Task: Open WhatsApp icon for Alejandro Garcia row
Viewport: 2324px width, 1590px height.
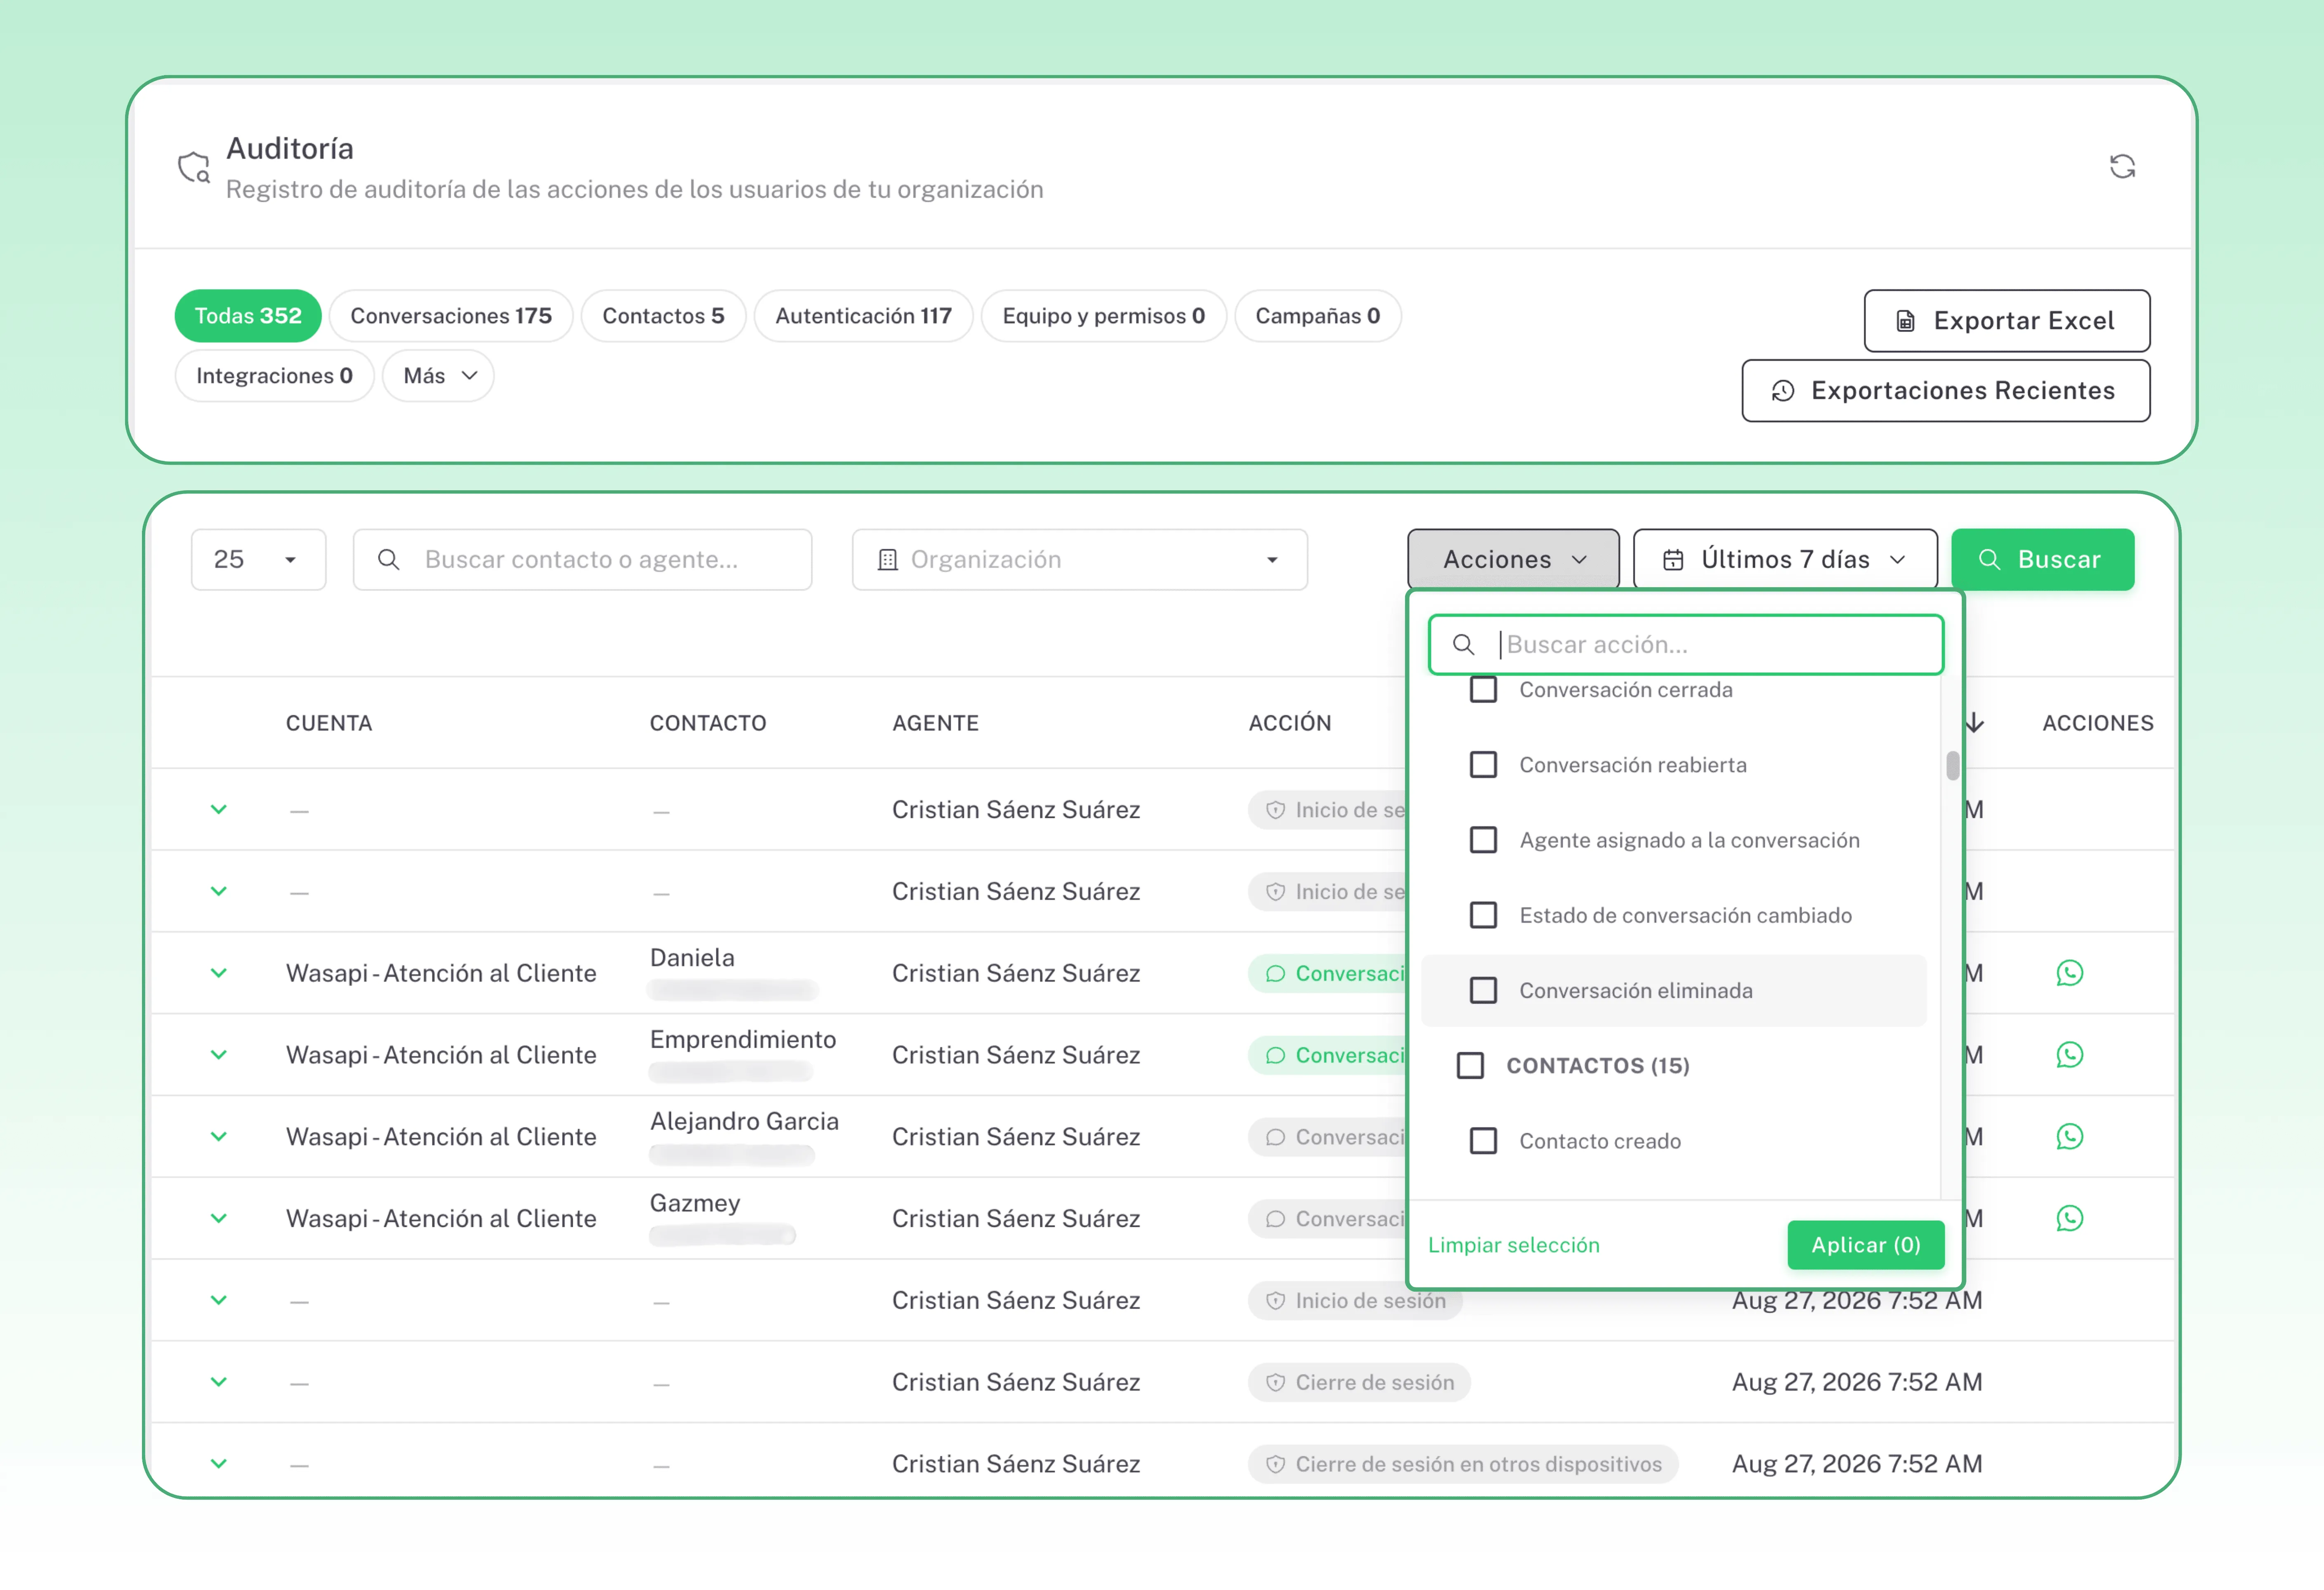Action: pyautogui.click(x=2069, y=1137)
